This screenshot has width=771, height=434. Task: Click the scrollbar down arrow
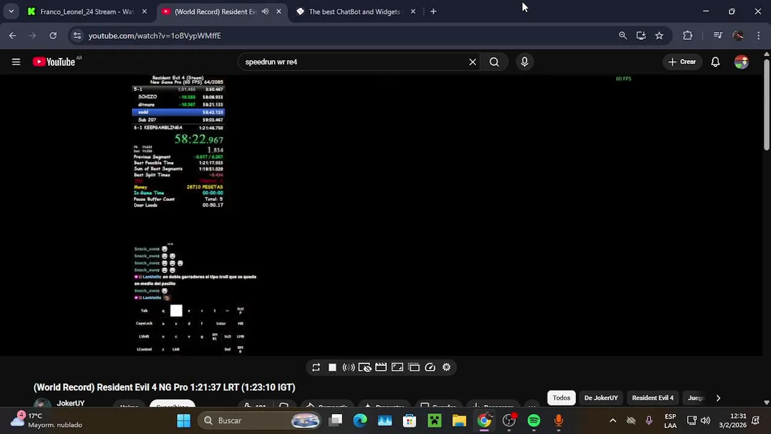[x=766, y=402]
